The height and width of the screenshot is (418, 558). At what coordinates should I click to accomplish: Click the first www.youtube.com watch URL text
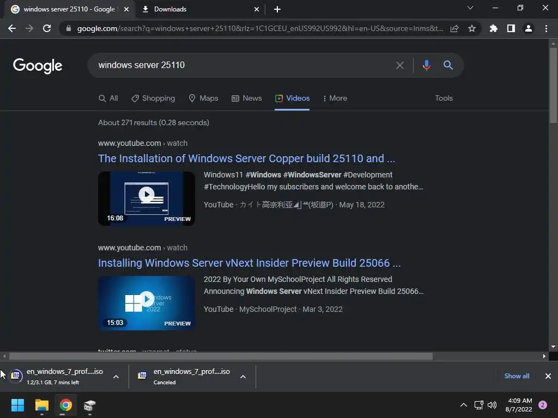coord(143,143)
